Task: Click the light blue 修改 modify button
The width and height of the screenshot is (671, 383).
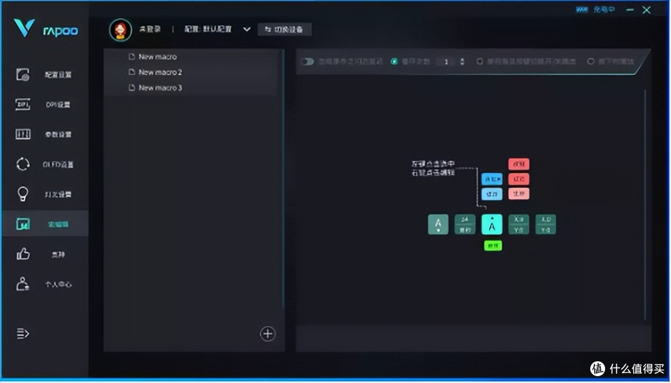Action: tap(491, 194)
